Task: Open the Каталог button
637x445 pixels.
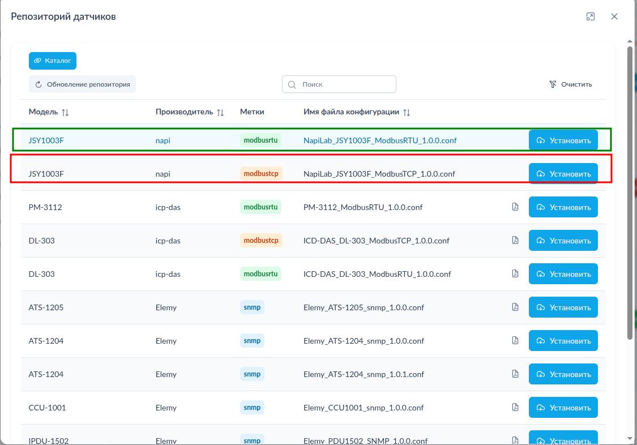Action: 53,61
